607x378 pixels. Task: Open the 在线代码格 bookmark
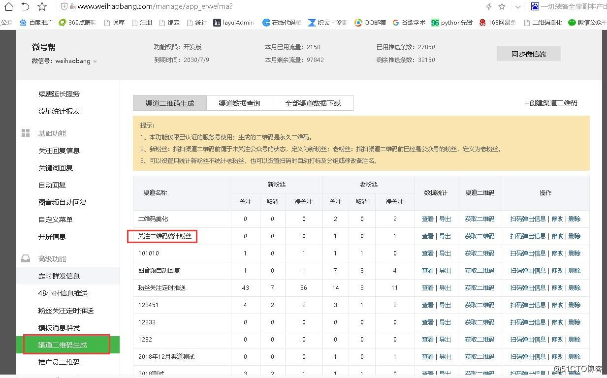pos(282,22)
